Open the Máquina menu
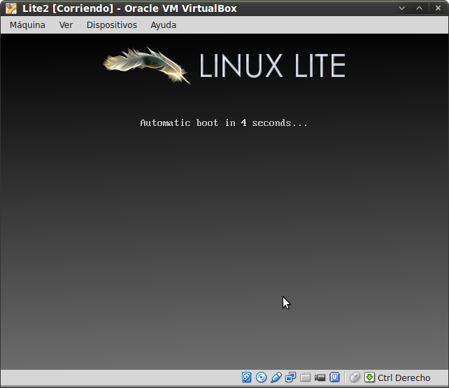This screenshot has height=388, width=449. tap(27, 25)
